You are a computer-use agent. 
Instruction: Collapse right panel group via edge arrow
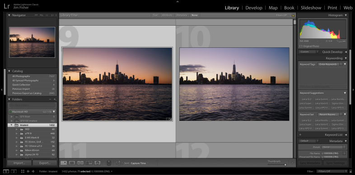click(x=353, y=90)
